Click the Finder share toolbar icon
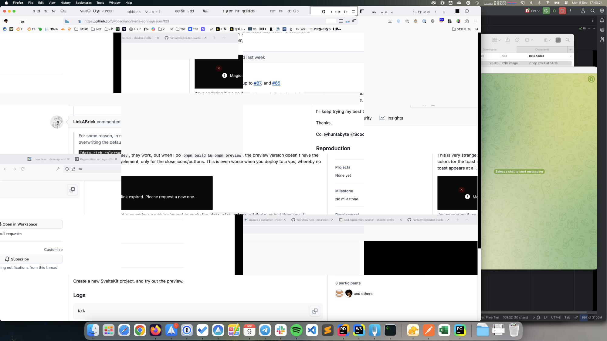The image size is (607, 341). click(507, 40)
